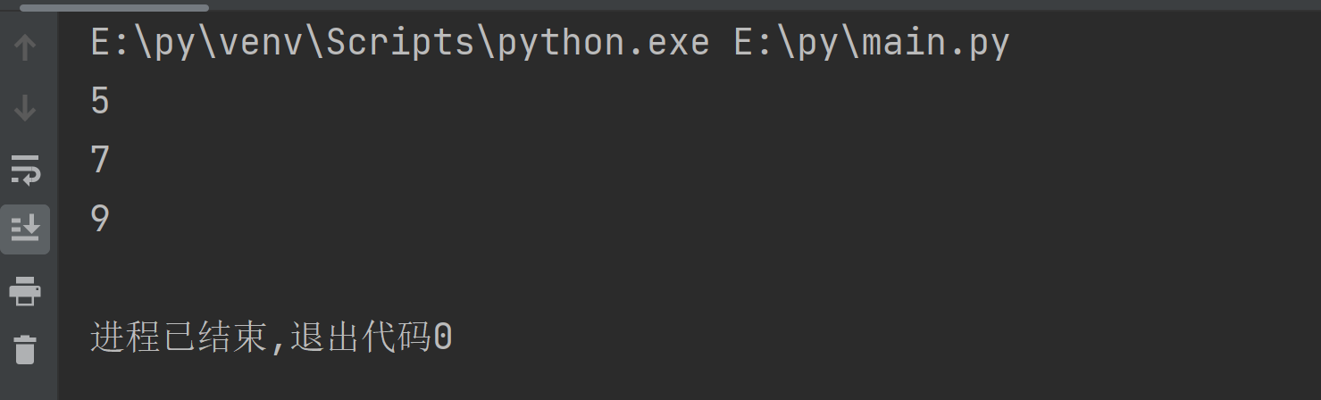This screenshot has height=400, width=1321.
Task: Click the 退出代码0 exit code text
Action: (x=372, y=337)
